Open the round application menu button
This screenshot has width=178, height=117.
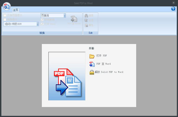(7, 6)
